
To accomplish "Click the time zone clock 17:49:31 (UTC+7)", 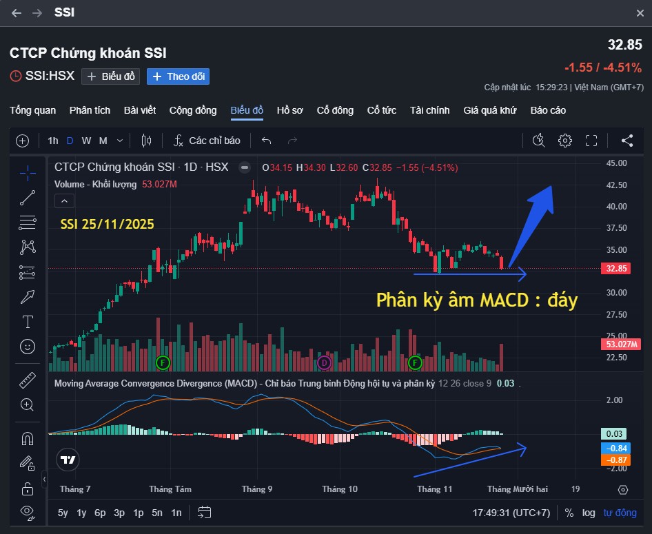I will tap(511, 513).
